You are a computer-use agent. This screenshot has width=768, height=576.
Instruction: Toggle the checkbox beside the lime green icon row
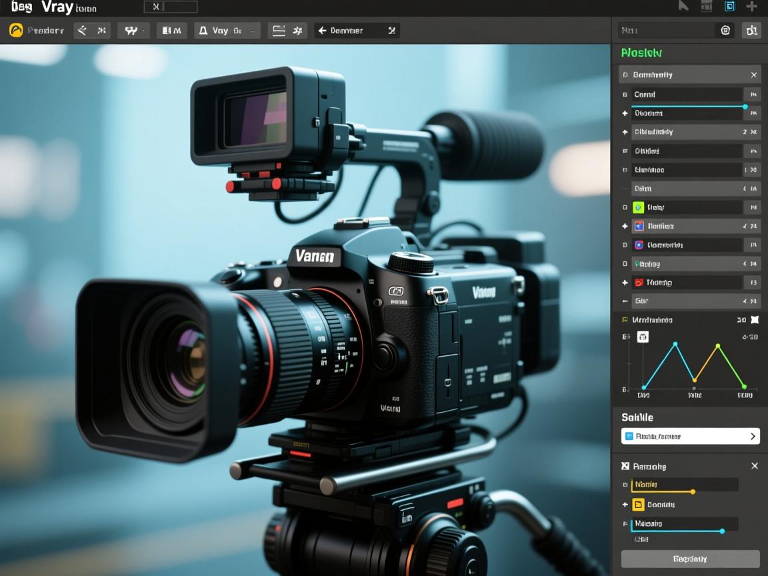[x=625, y=207]
